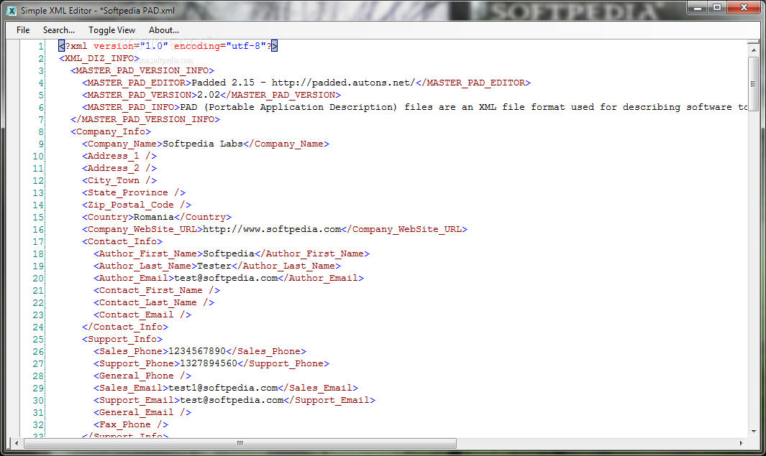
Task: Click the MASTER_PAD_VERSION_INFO opening tag on line 3
Action: 142,70
